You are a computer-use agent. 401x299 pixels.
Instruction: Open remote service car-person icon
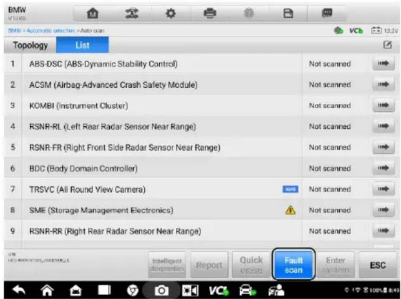click(276, 291)
